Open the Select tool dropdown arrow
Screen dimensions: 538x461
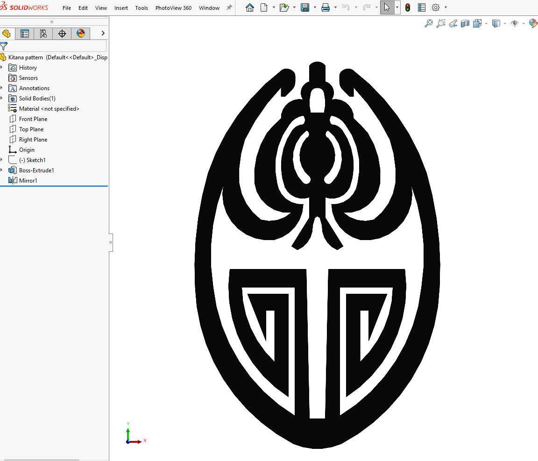(x=397, y=7)
